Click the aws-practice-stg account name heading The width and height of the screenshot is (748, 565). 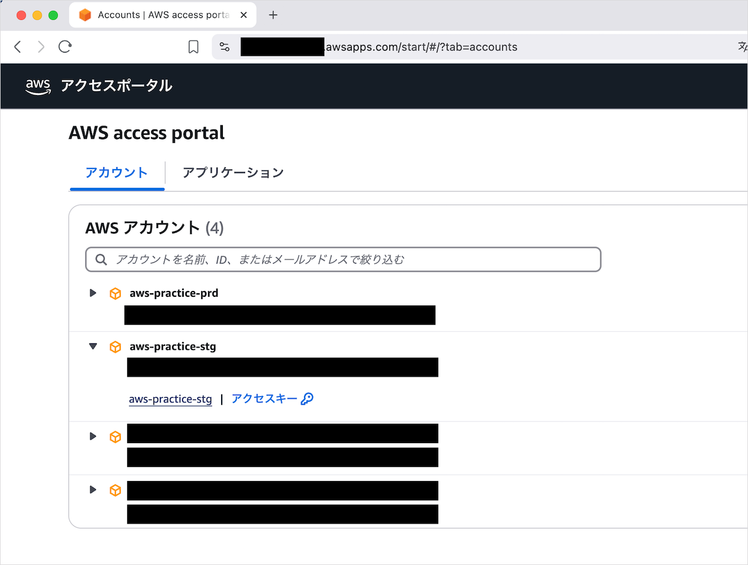(173, 347)
